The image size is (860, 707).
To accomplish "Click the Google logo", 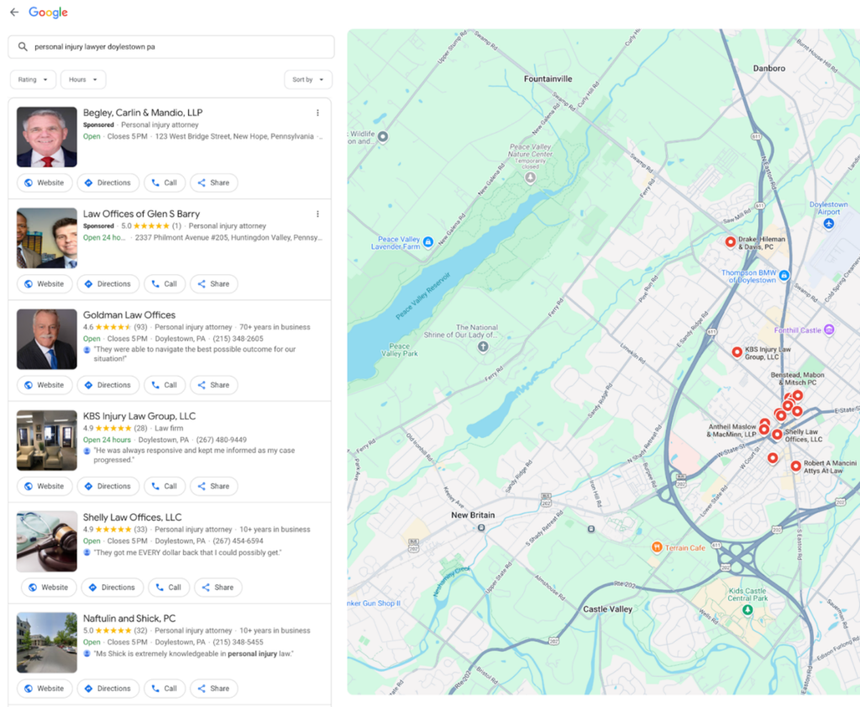I will point(48,12).
